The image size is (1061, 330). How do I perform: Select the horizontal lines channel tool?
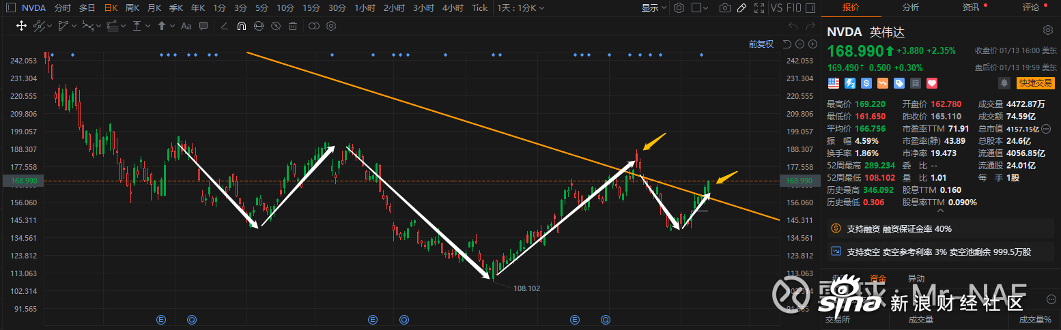coord(113,26)
